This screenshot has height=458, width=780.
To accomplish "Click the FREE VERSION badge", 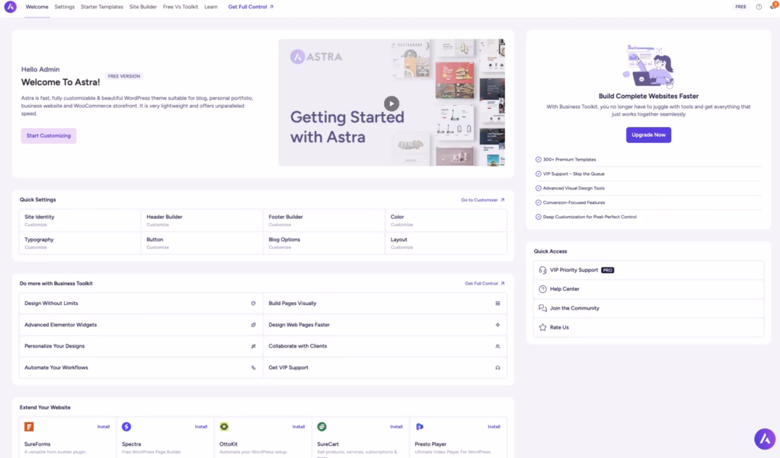I will point(124,77).
